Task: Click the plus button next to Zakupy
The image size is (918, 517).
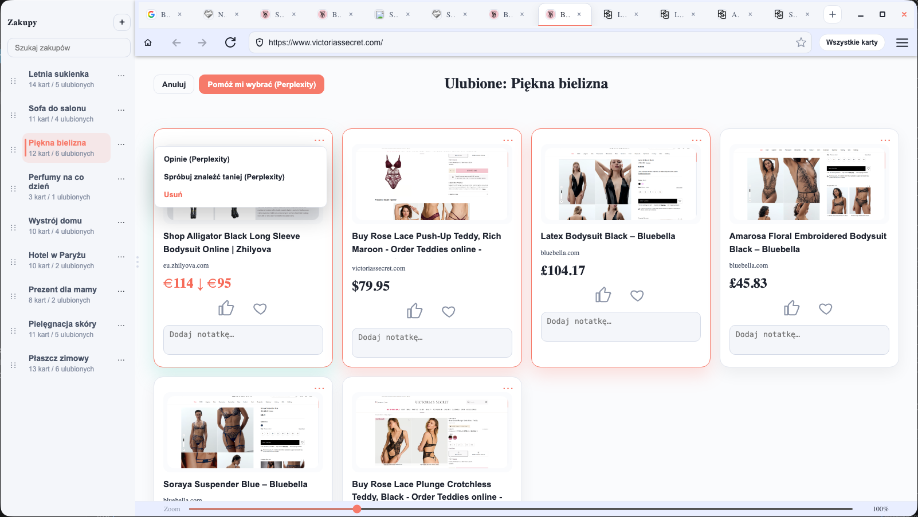Action: tap(121, 22)
